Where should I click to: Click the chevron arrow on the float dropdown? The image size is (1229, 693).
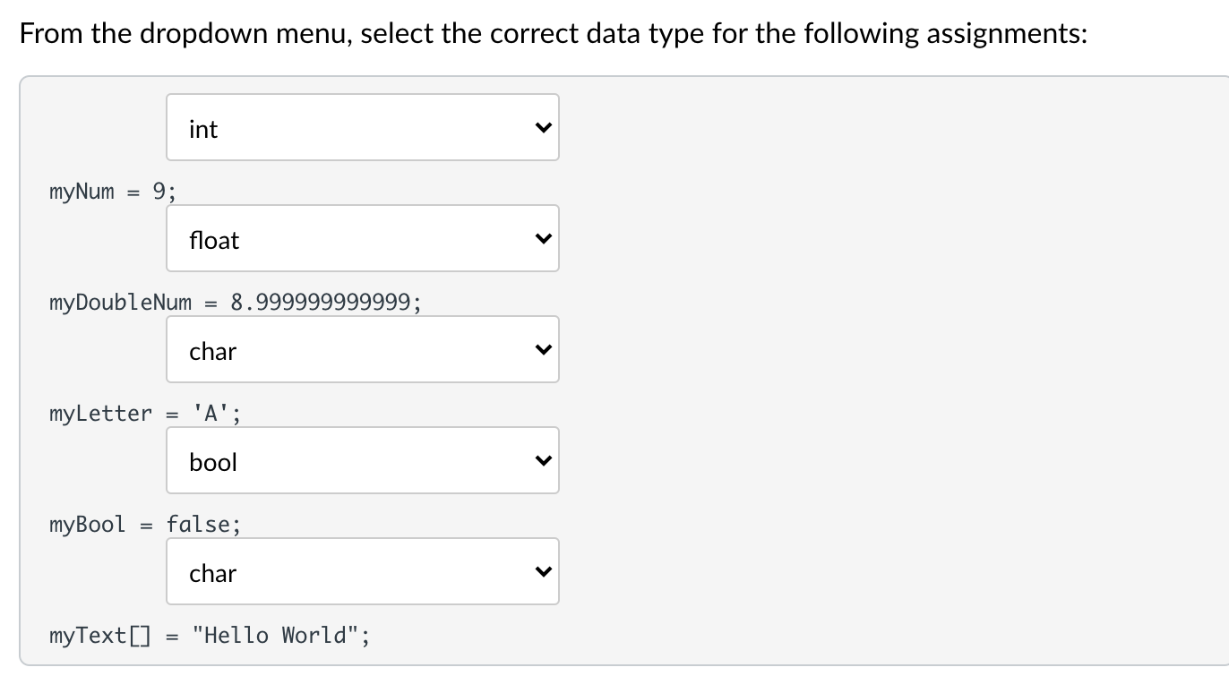point(541,239)
